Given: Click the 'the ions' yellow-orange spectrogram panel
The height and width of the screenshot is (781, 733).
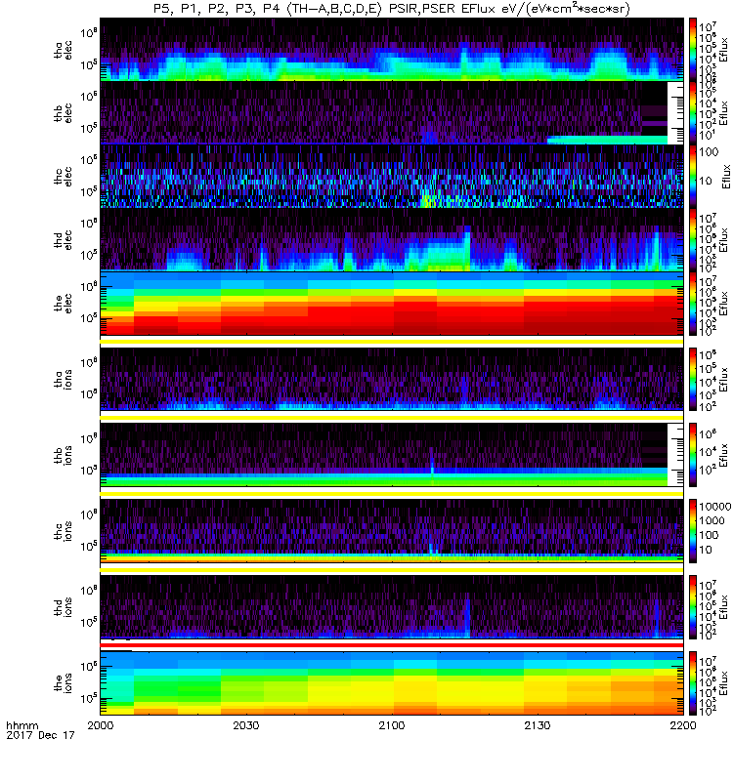Looking at the screenshot, I should click(392, 683).
